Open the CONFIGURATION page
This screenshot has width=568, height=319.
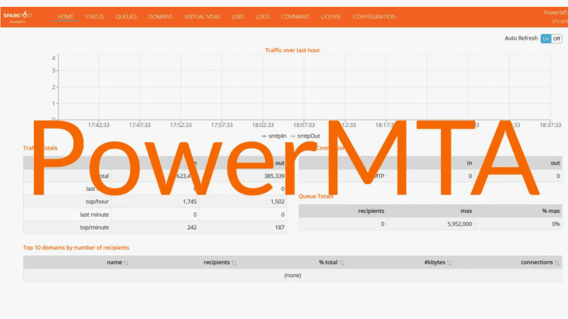point(374,17)
